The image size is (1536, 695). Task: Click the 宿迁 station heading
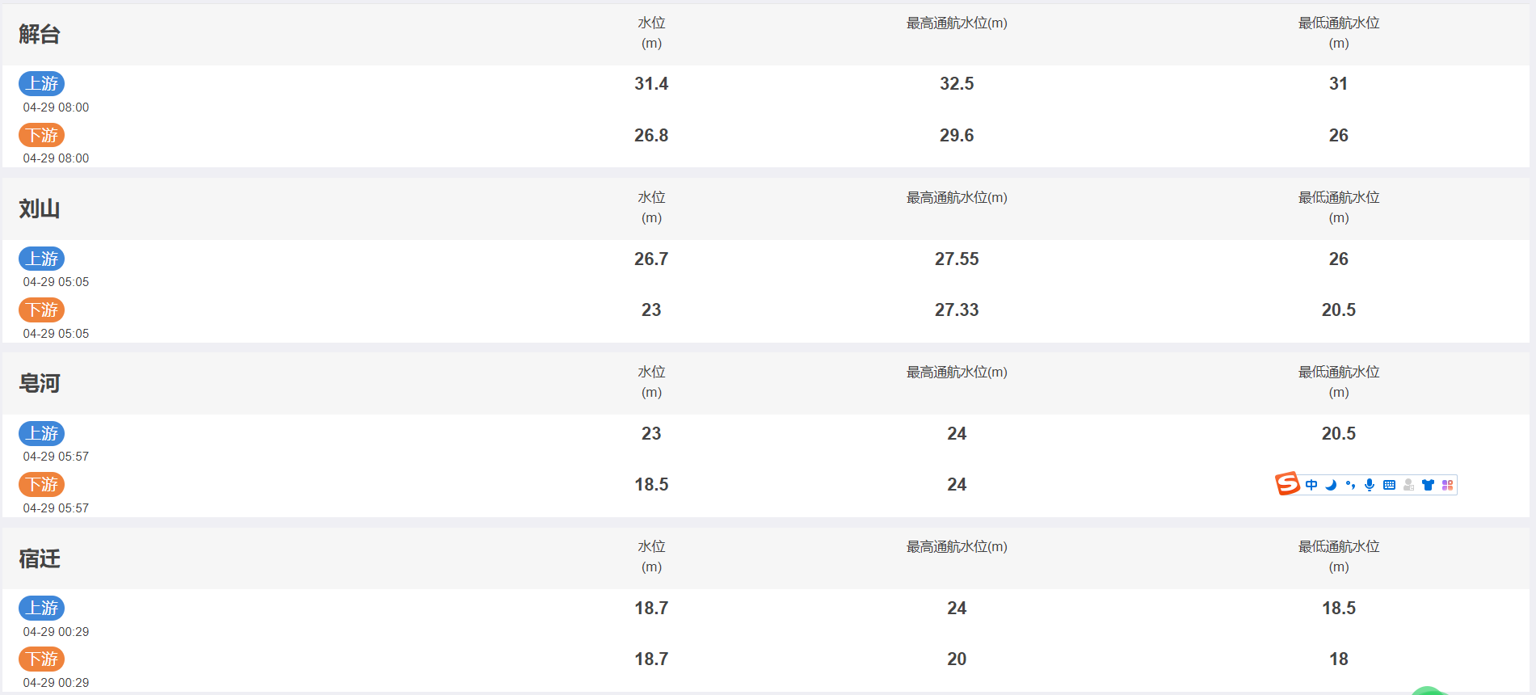tap(40, 558)
